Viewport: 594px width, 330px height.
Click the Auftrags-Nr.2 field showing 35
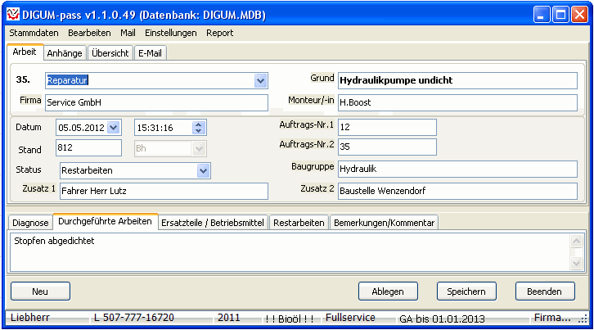(x=387, y=147)
